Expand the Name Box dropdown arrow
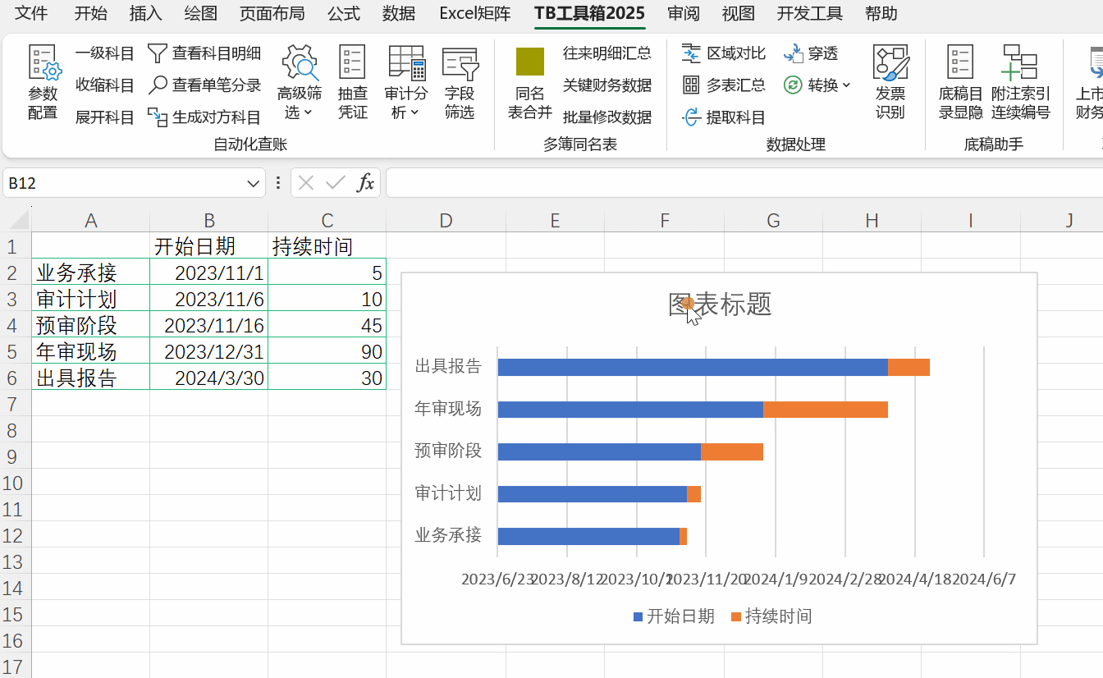Screen dimensions: 1103x678 253,184
